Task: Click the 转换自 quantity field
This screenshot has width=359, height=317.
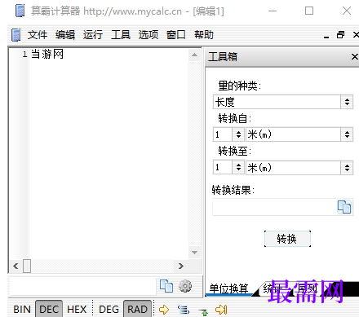Action: [x=223, y=134]
